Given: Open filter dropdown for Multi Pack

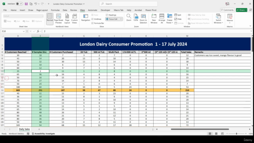Looking at the screenshot, I should coord(120,52).
